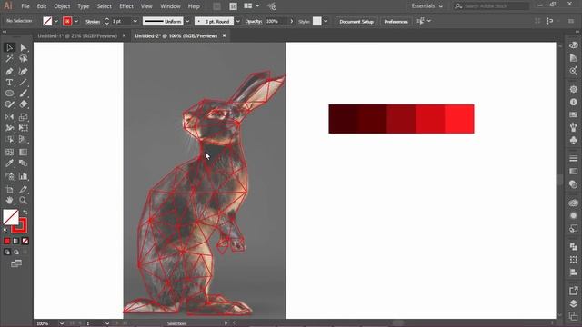This screenshot has width=582, height=327.
Task: Select the Mesh tool
Action: click(9, 152)
